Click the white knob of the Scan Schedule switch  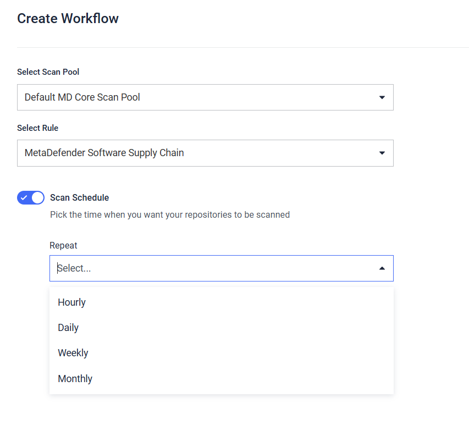coord(38,198)
